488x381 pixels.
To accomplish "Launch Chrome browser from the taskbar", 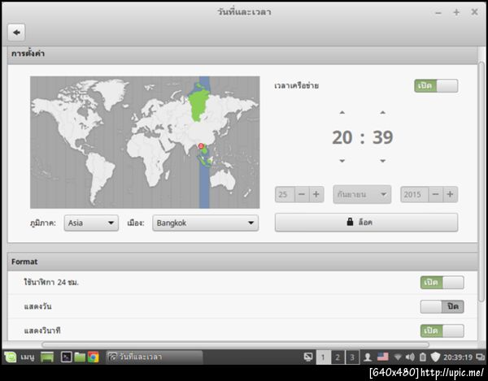I will [x=93, y=357].
